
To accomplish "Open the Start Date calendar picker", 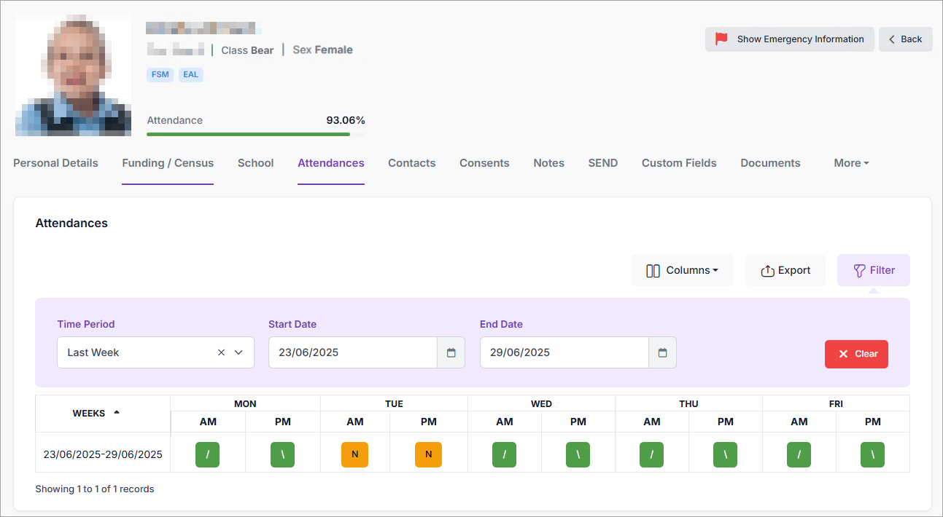I will pyautogui.click(x=451, y=352).
